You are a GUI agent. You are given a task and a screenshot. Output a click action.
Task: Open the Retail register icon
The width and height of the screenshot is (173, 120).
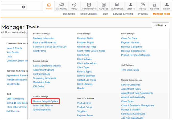click(142, 5)
